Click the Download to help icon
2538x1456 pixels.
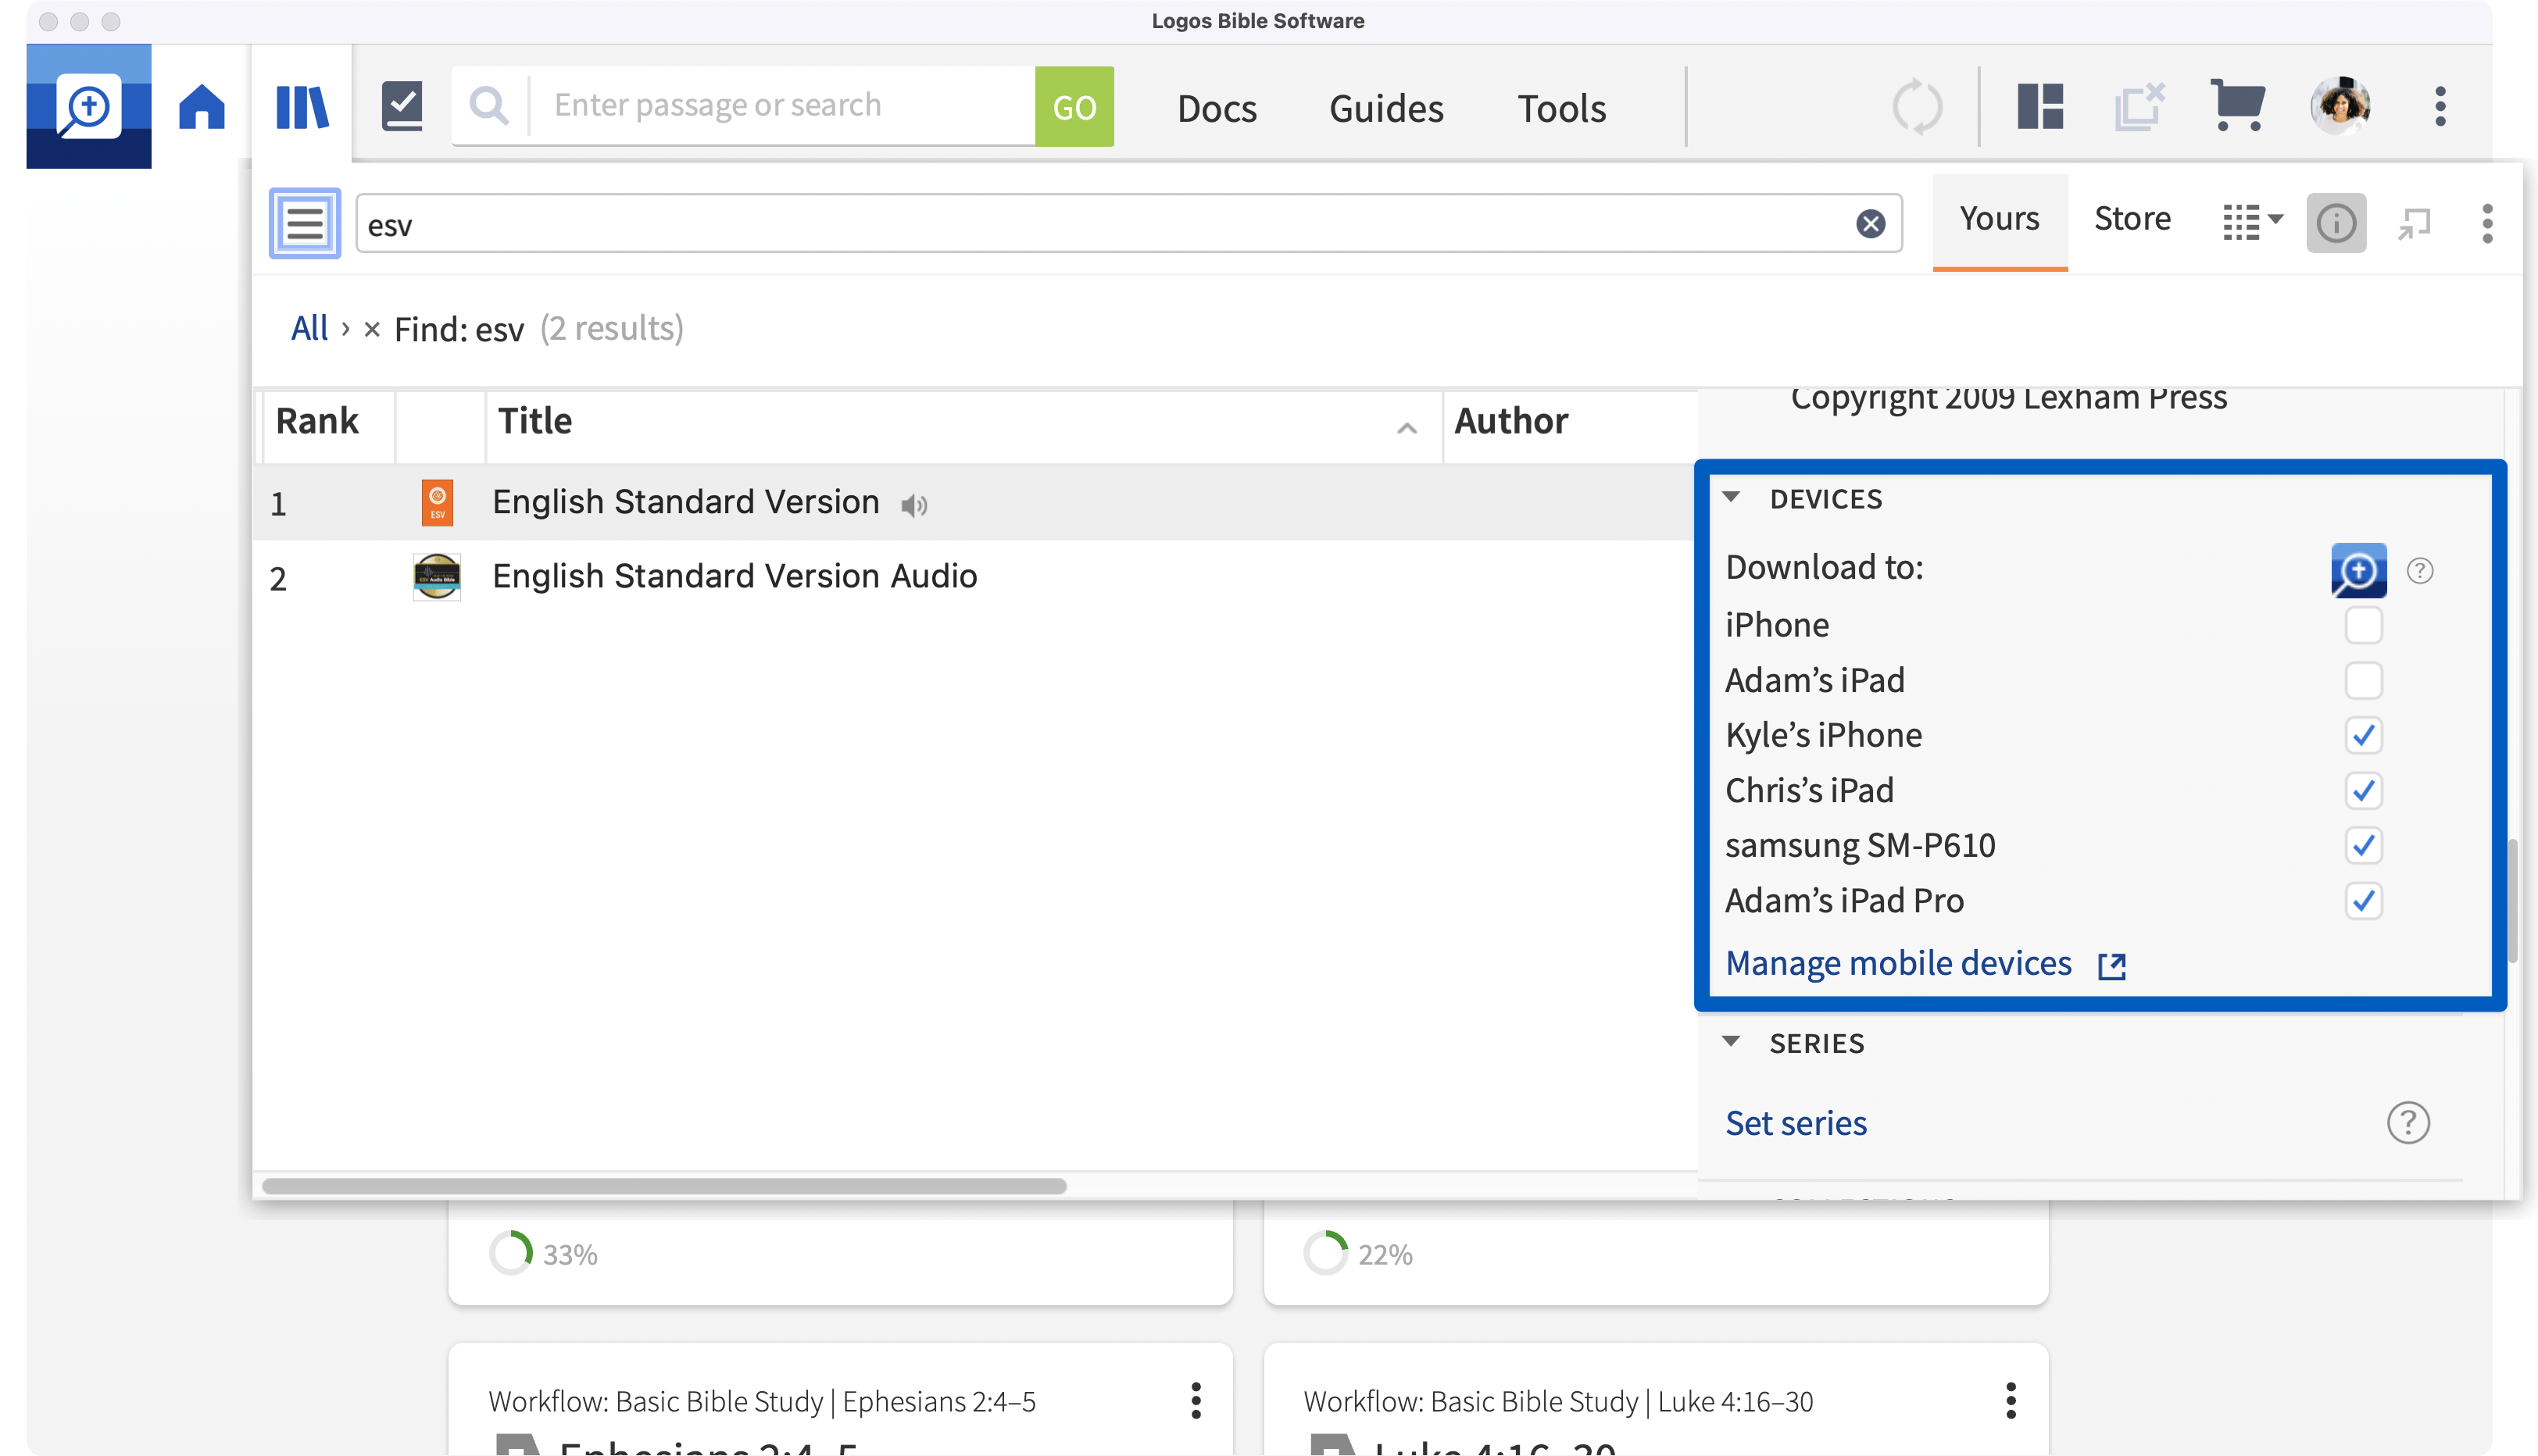point(2419,570)
